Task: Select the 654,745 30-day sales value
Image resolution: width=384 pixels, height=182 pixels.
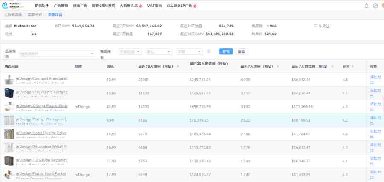Action: pyautogui.click(x=226, y=26)
